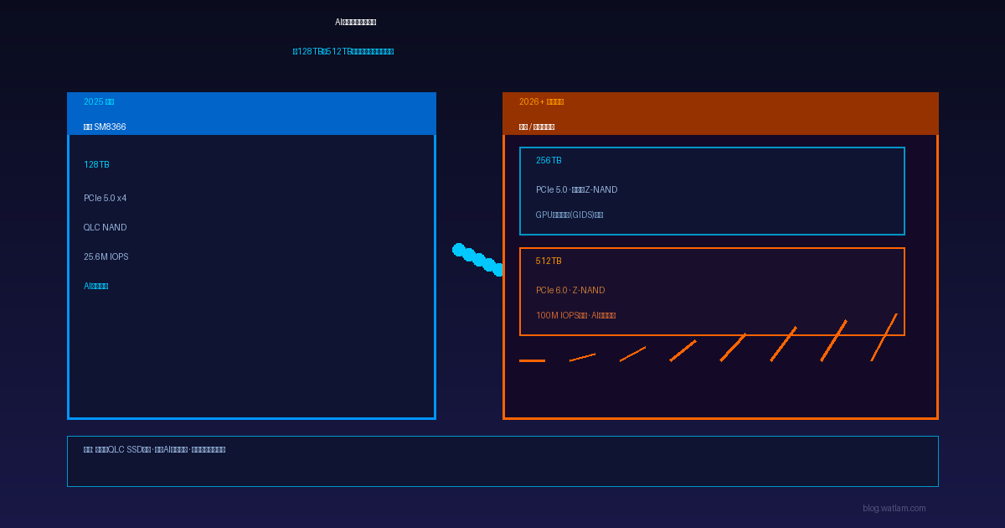The image size is (1005, 528).
Task: Click the SM8366 controller label
Action: click(x=105, y=127)
